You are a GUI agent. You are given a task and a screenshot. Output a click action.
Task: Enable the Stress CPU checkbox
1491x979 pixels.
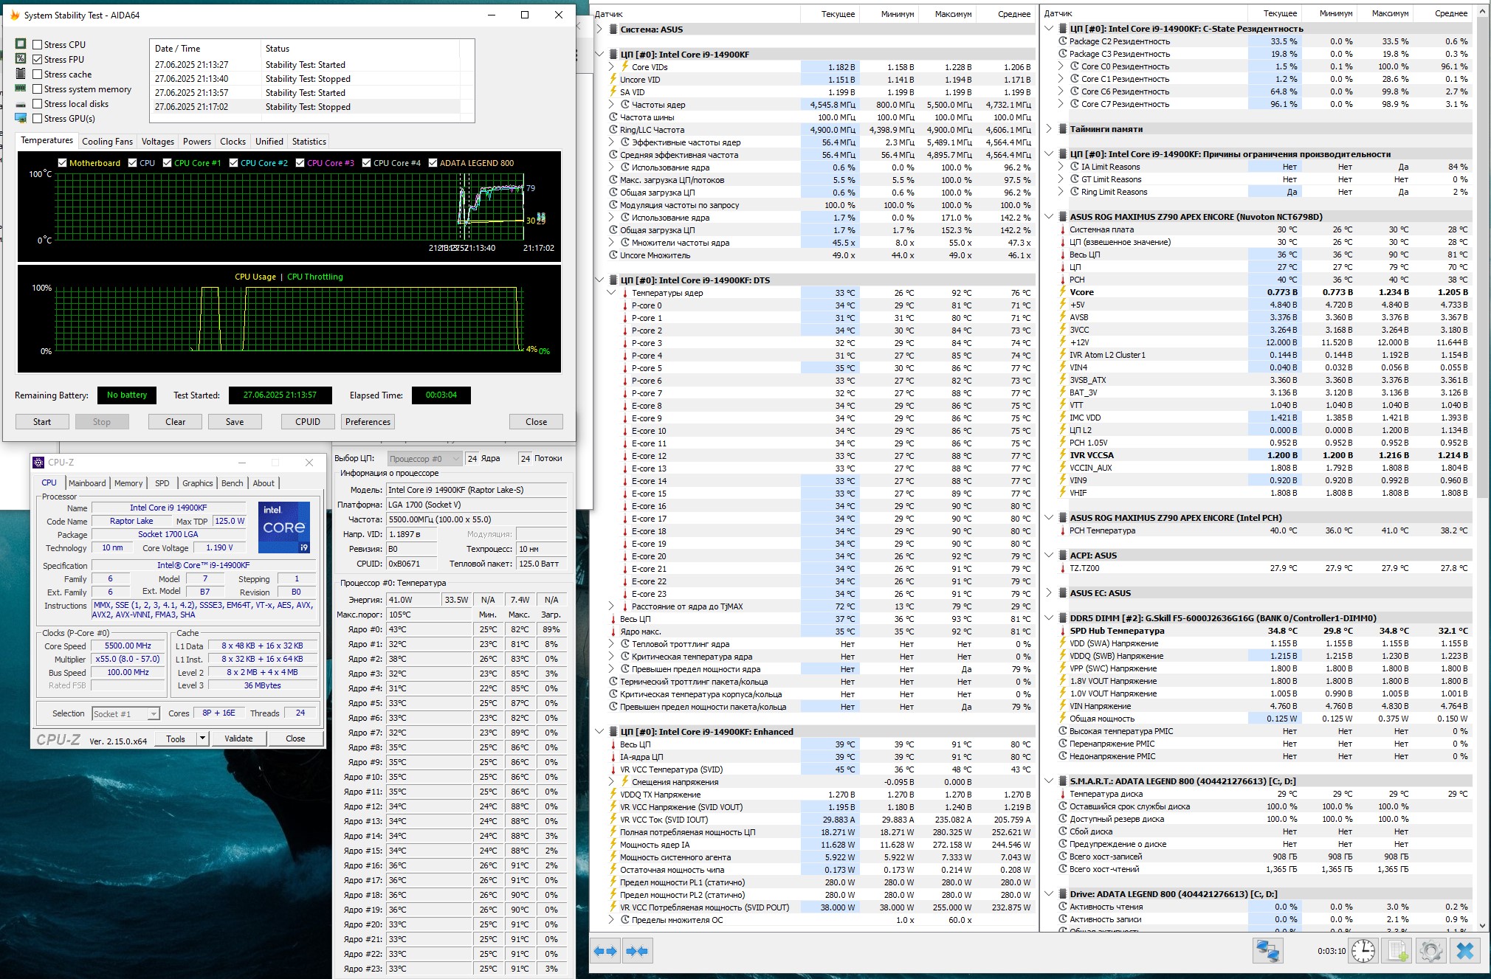coord(38,44)
